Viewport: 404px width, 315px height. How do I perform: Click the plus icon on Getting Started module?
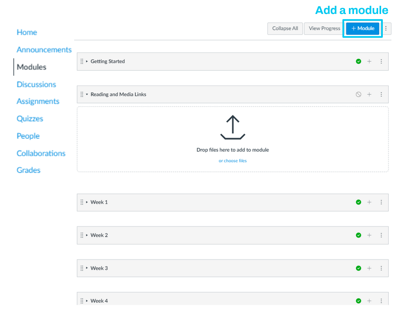point(369,61)
